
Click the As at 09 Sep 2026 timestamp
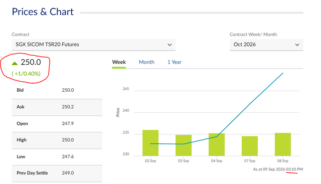(278, 169)
